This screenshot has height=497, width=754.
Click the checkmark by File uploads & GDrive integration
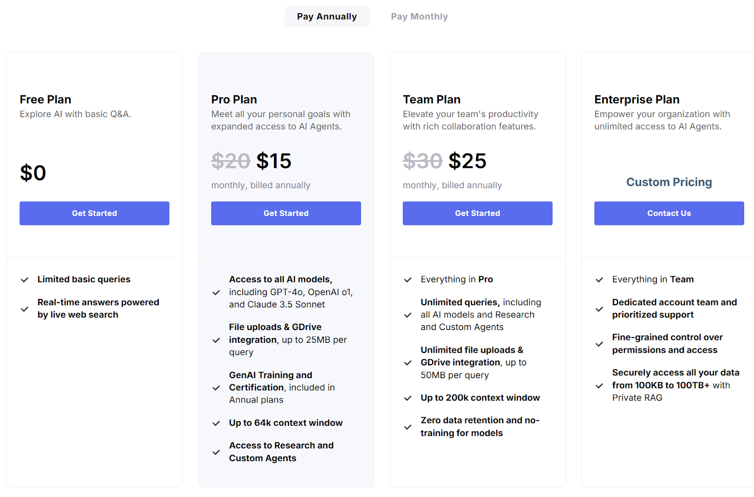[x=216, y=340]
